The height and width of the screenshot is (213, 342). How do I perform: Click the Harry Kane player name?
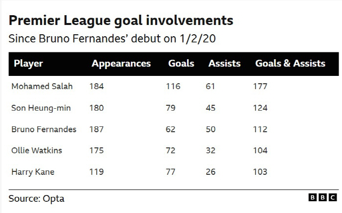coord(33,172)
